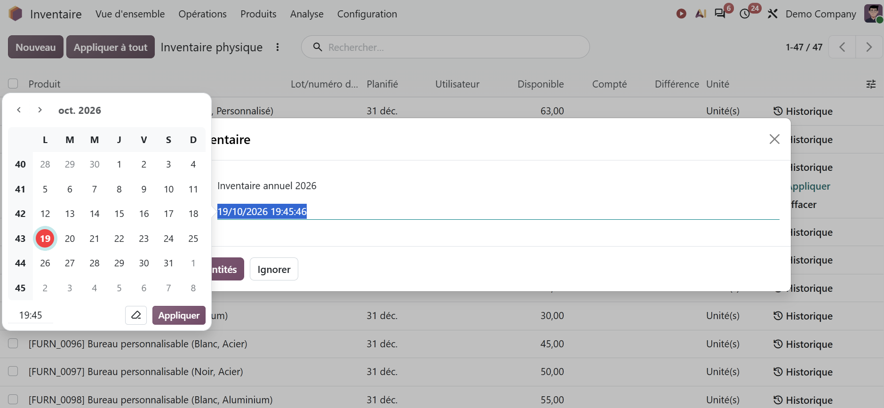884x408 pixels.
Task: Check the FURN_0098 row checkbox
Action: click(x=13, y=400)
